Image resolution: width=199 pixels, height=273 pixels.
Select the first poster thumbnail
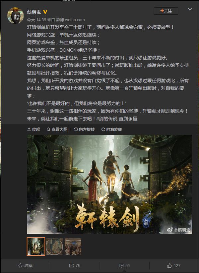tap(36, 246)
